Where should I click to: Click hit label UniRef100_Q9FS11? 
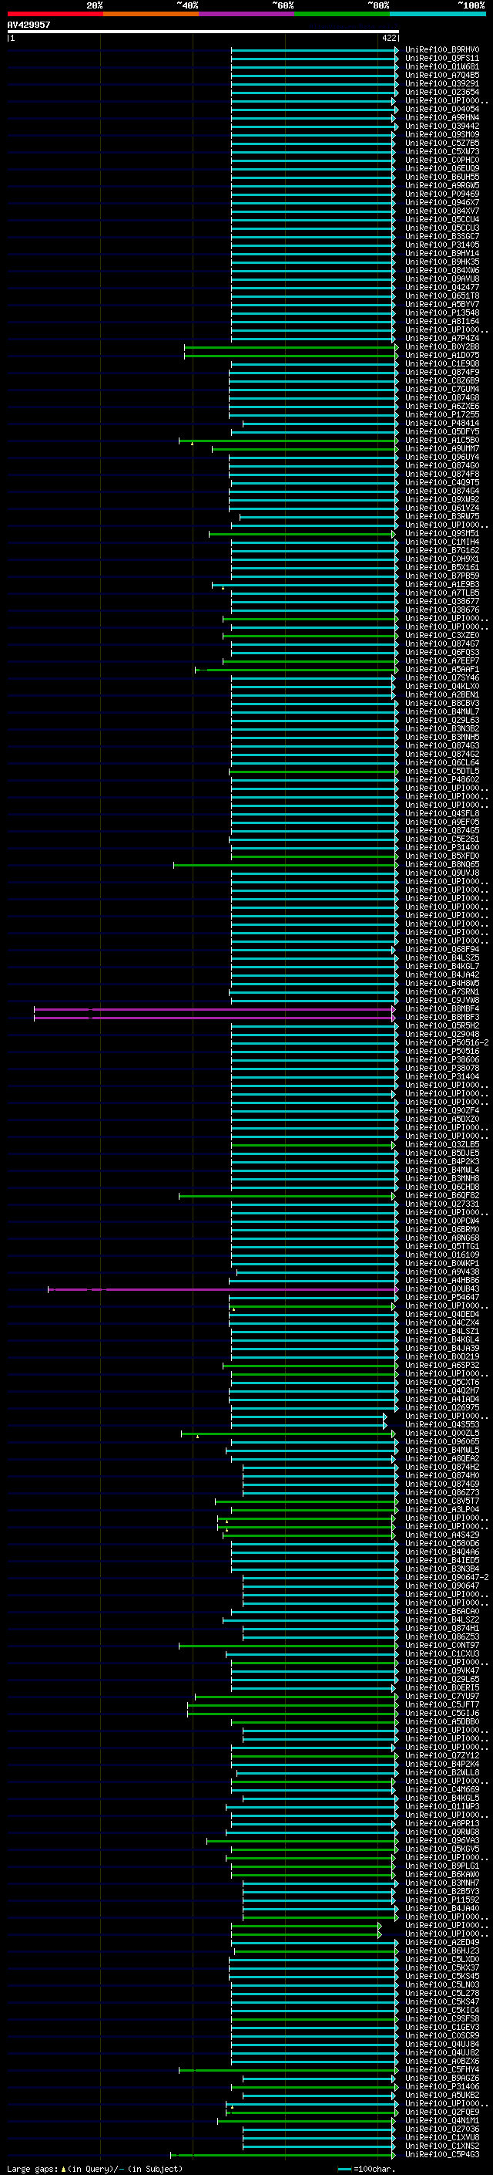coord(442,59)
